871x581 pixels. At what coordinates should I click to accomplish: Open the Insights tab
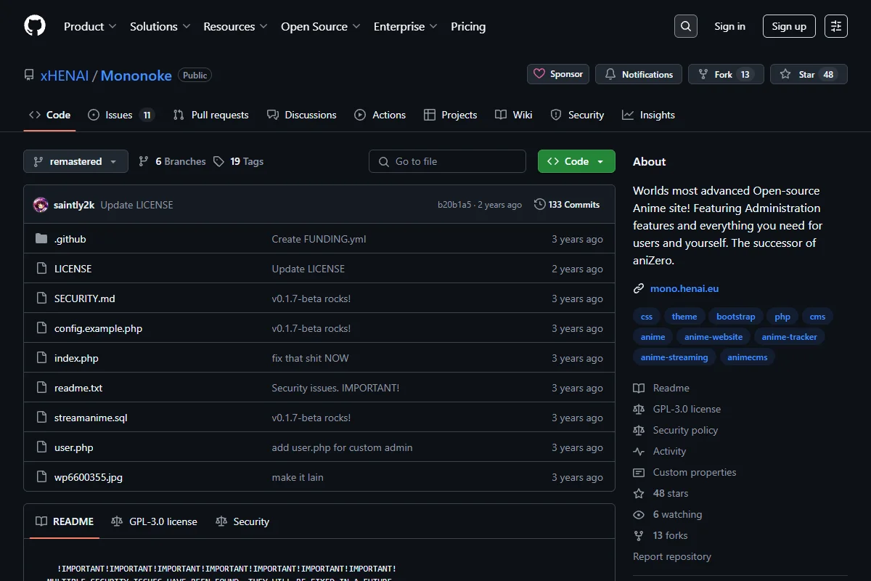[648, 115]
